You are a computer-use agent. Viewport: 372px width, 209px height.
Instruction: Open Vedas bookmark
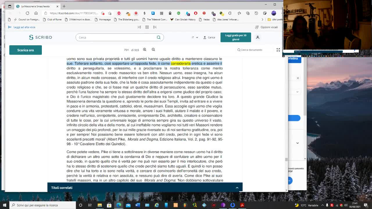204,19
